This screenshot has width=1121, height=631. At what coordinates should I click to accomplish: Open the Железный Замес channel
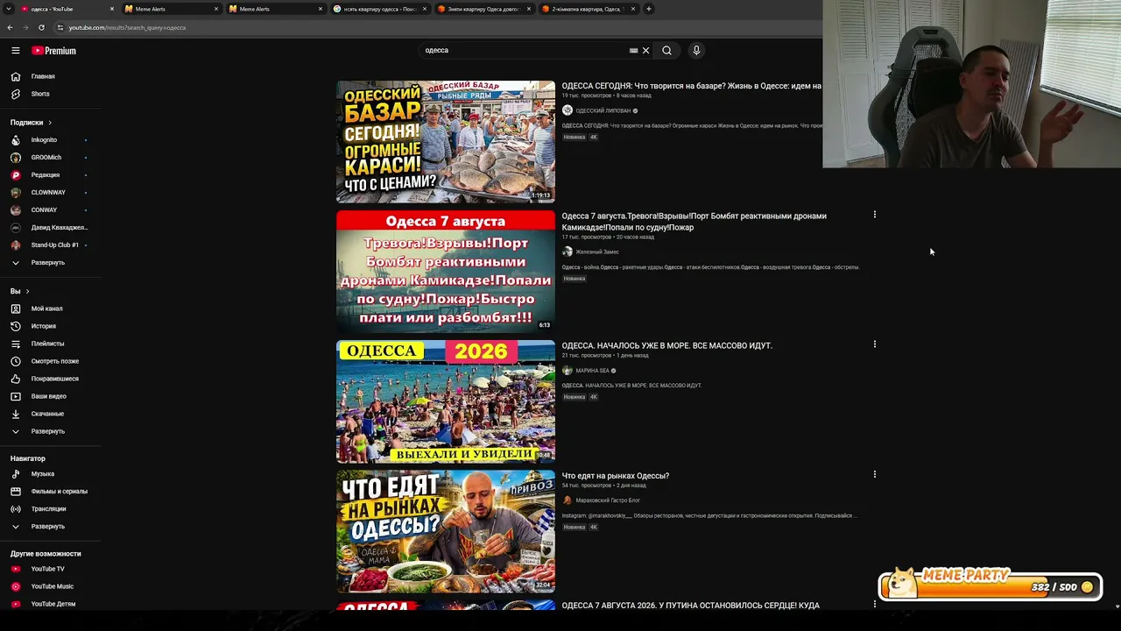tap(597, 252)
